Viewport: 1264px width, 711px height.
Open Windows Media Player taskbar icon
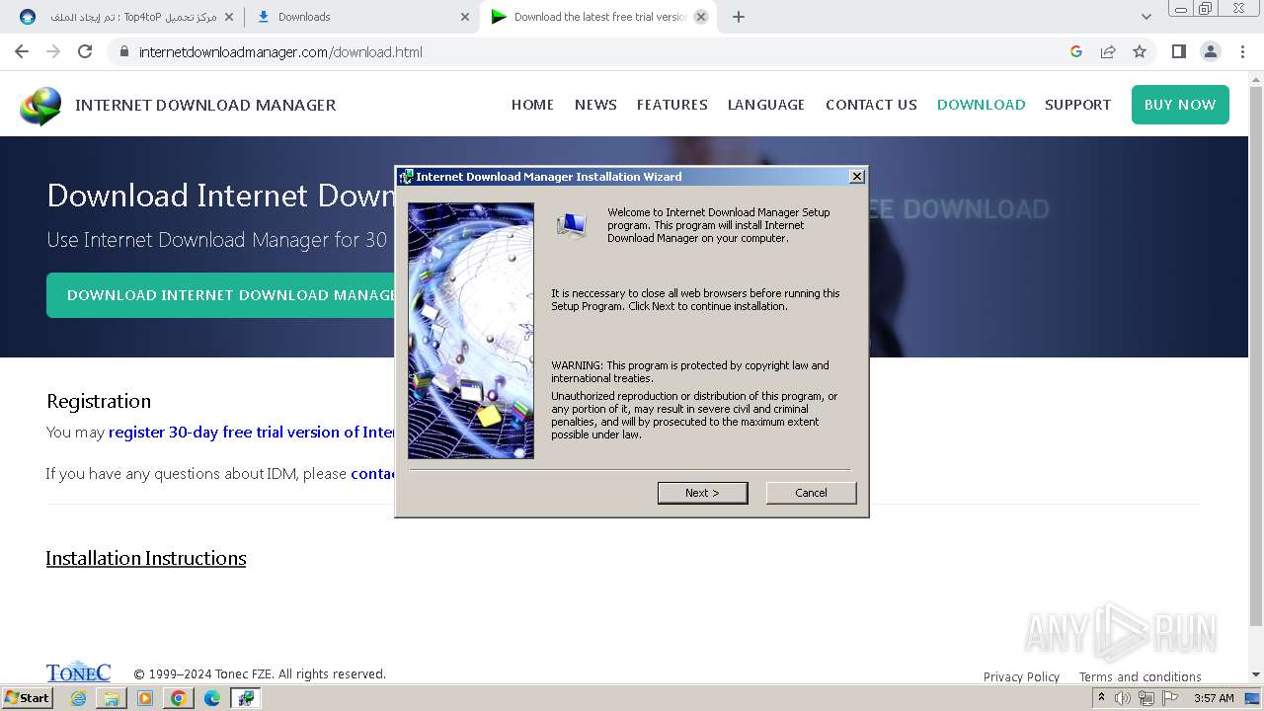(145, 698)
